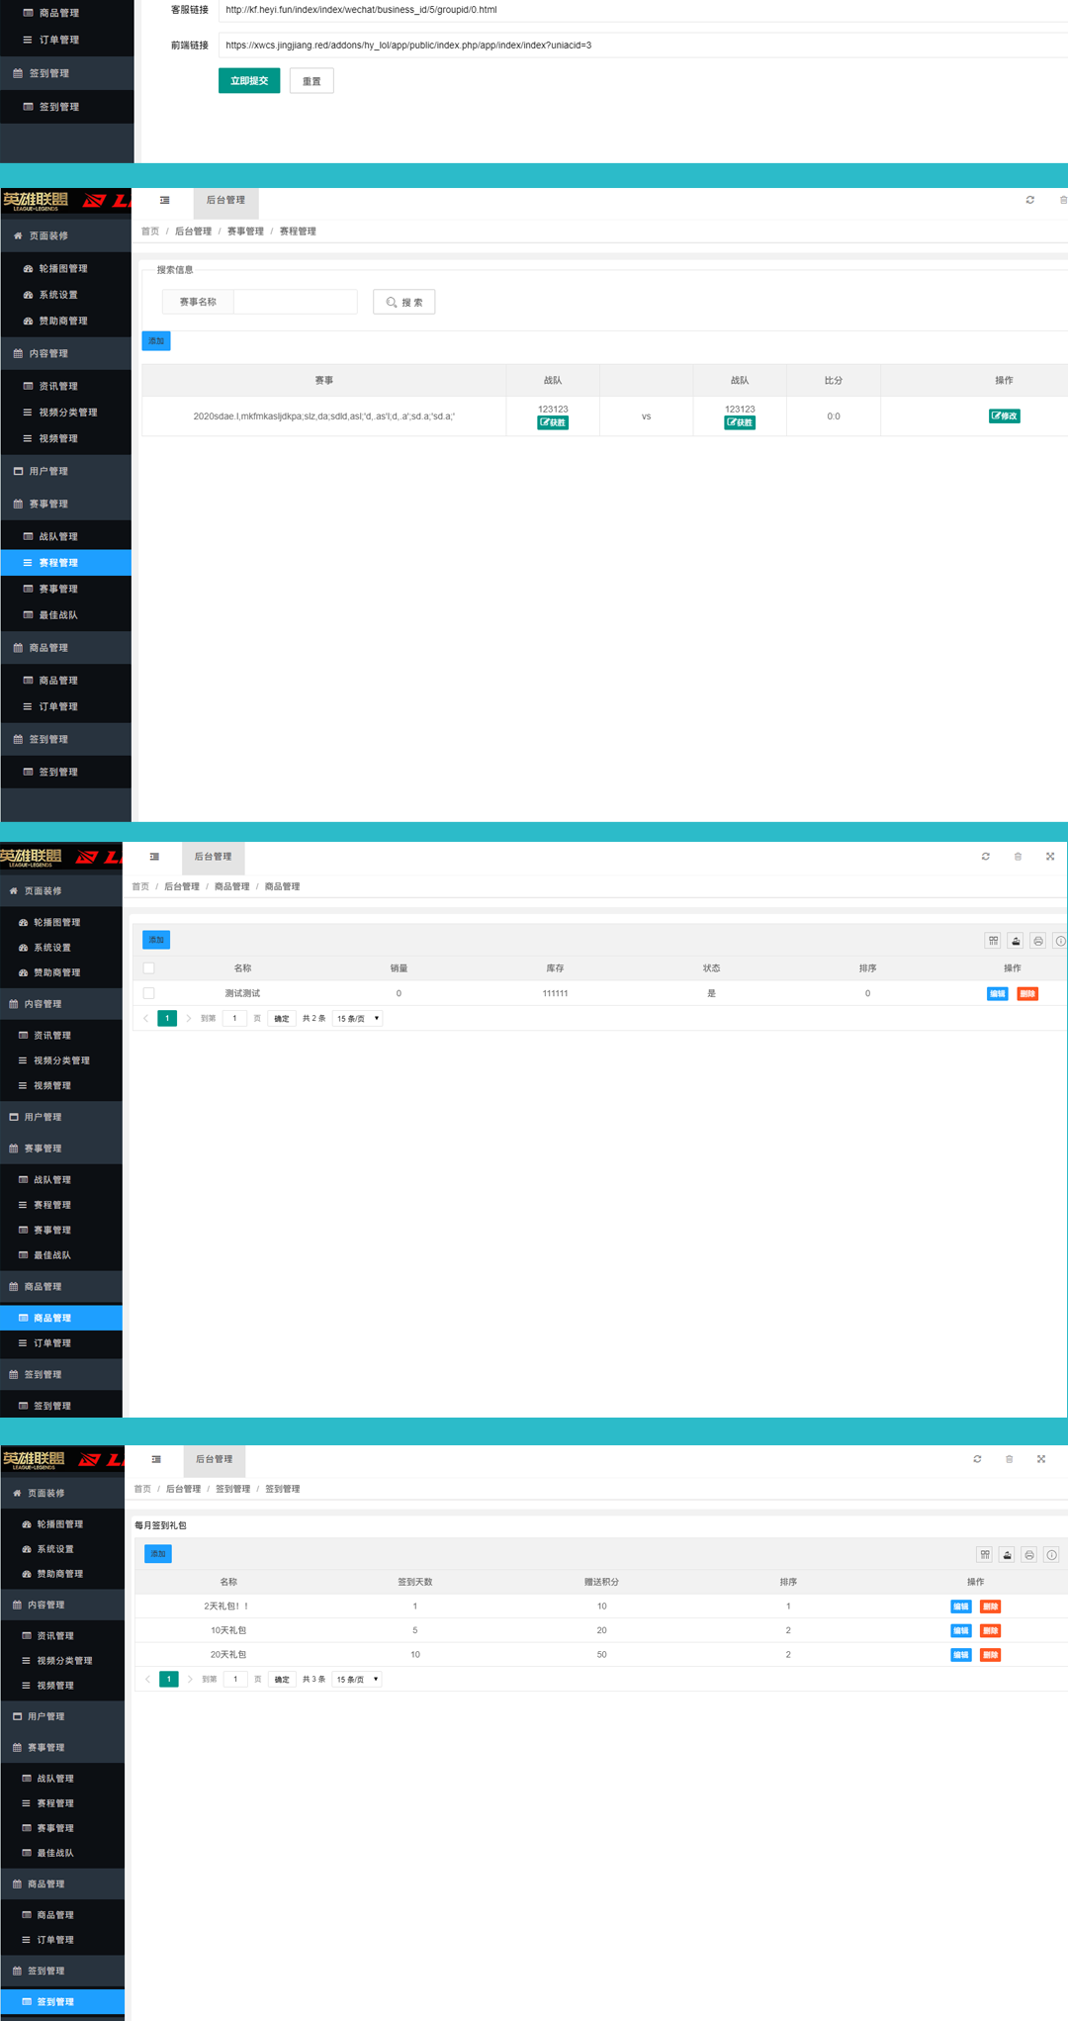Open 15 条/页 dropdown in 签到管理 pagination
Screen dimensions: 1068x2021
357,1679
